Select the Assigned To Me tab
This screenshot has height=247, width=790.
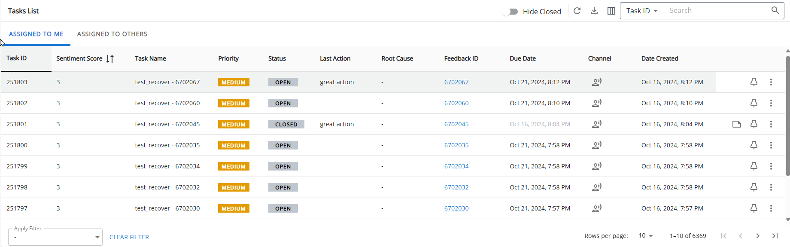pos(36,34)
